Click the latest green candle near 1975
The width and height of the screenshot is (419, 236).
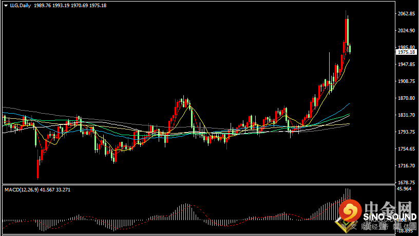pos(350,49)
